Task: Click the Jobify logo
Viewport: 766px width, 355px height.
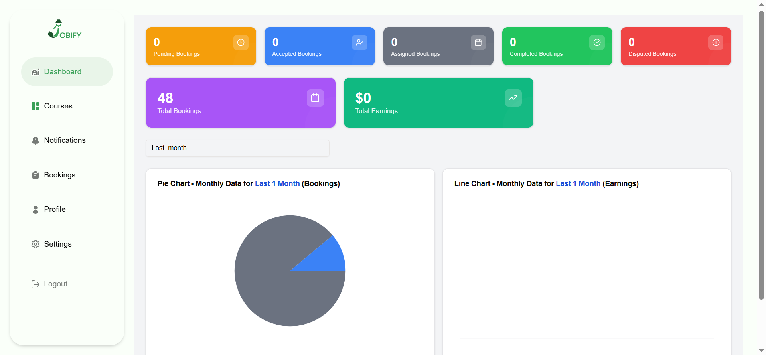Action: tap(65, 30)
